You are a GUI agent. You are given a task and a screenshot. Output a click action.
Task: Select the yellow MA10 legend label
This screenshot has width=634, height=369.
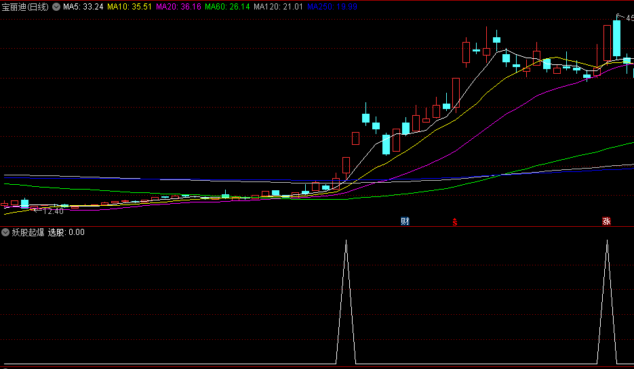pyautogui.click(x=130, y=7)
